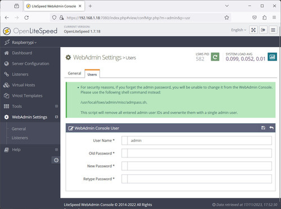281x209 pixels.
Task: Click the Server Configuration globe icon
Action: click(x=7, y=64)
